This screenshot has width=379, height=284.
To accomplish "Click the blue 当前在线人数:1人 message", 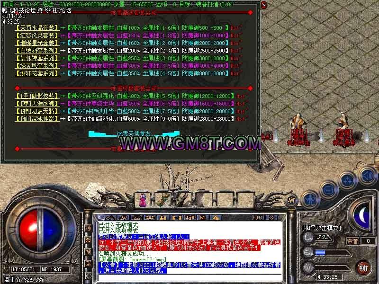I will click(144, 237).
